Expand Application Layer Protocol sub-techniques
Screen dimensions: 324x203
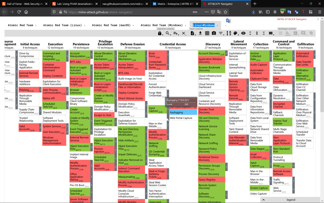click(293, 56)
